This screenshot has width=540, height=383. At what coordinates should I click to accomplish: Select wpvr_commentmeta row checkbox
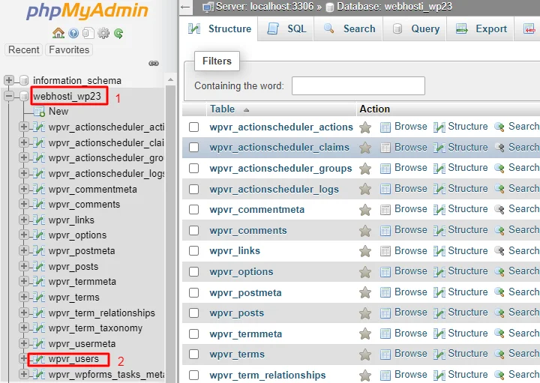[x=194, y=210]
